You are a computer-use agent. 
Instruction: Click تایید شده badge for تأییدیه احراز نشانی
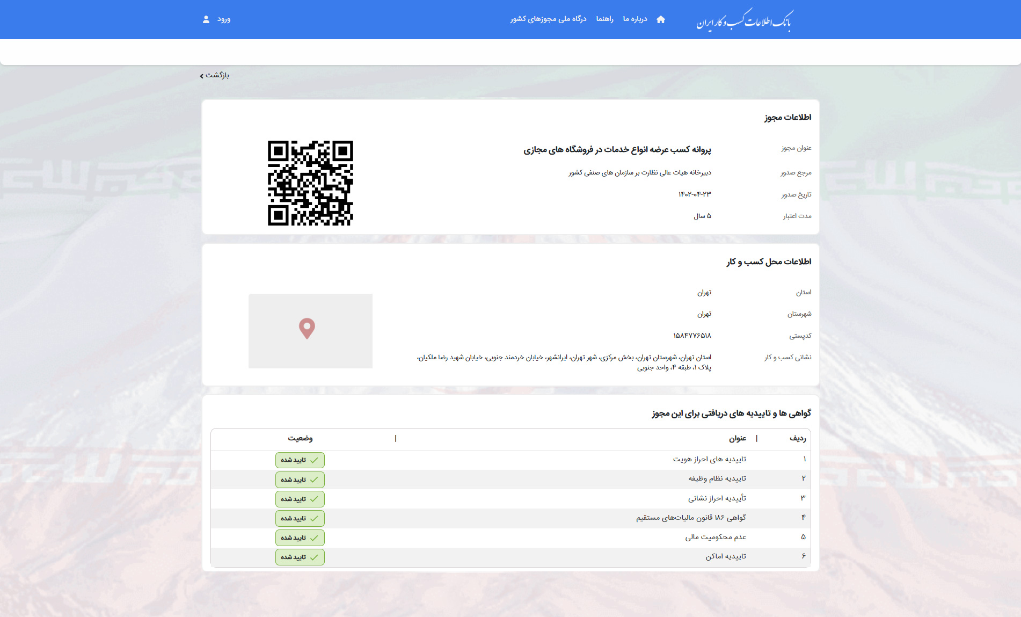click(x=300, y=499)
